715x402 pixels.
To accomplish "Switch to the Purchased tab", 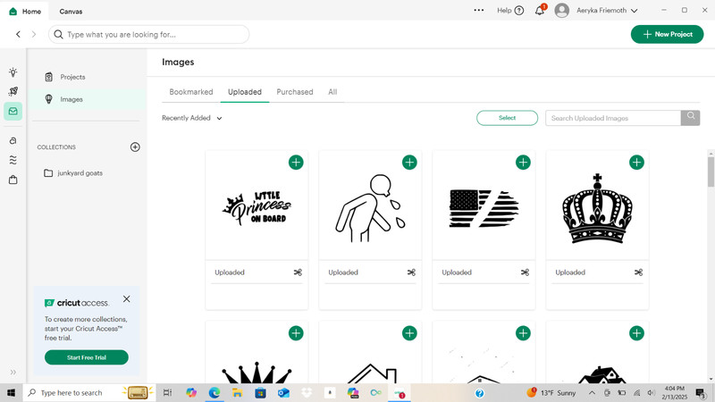I will (295, 92).
